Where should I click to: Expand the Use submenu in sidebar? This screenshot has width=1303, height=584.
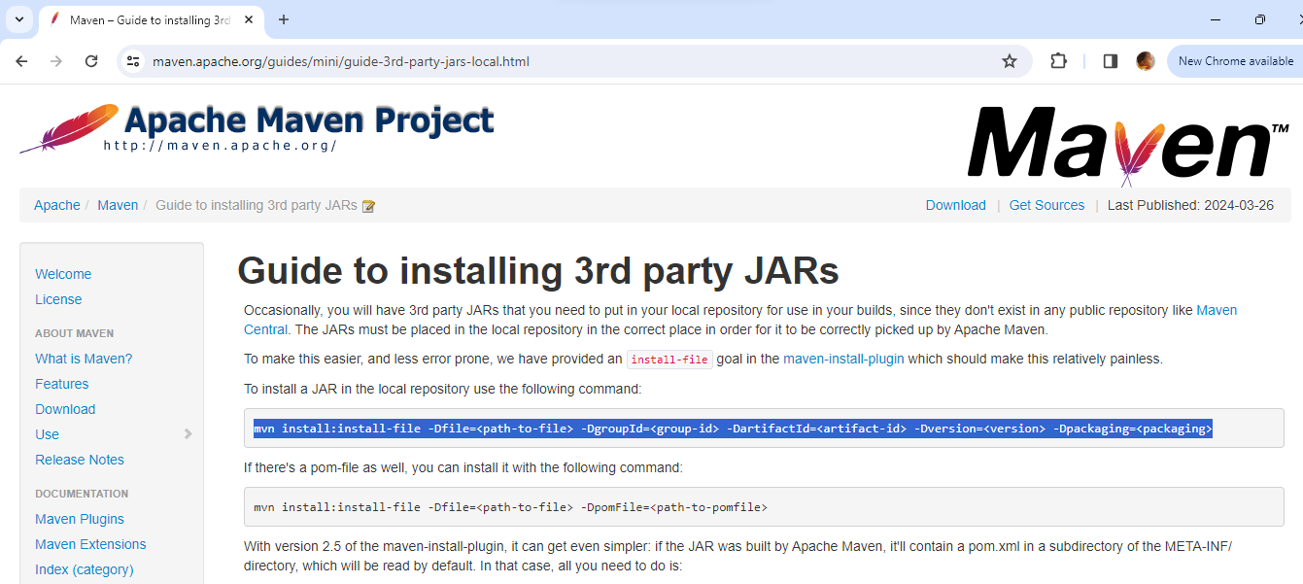coord(188,434)
